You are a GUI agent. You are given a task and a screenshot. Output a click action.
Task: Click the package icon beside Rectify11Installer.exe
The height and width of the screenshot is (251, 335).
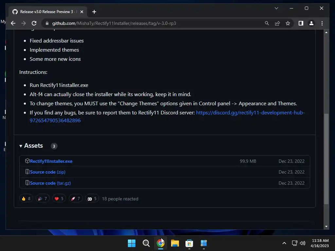tap(27, 161)
